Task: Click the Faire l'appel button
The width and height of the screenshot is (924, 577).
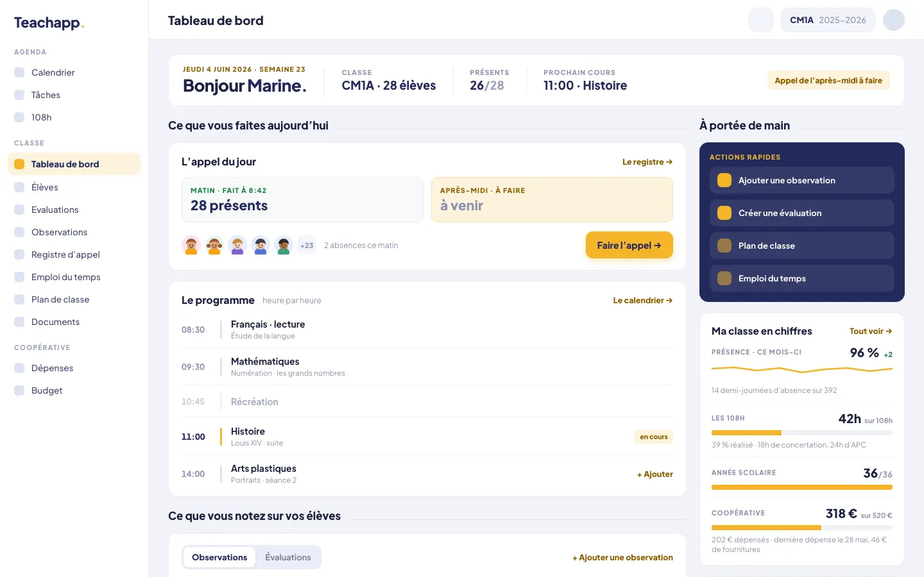Action: [629, 245]
